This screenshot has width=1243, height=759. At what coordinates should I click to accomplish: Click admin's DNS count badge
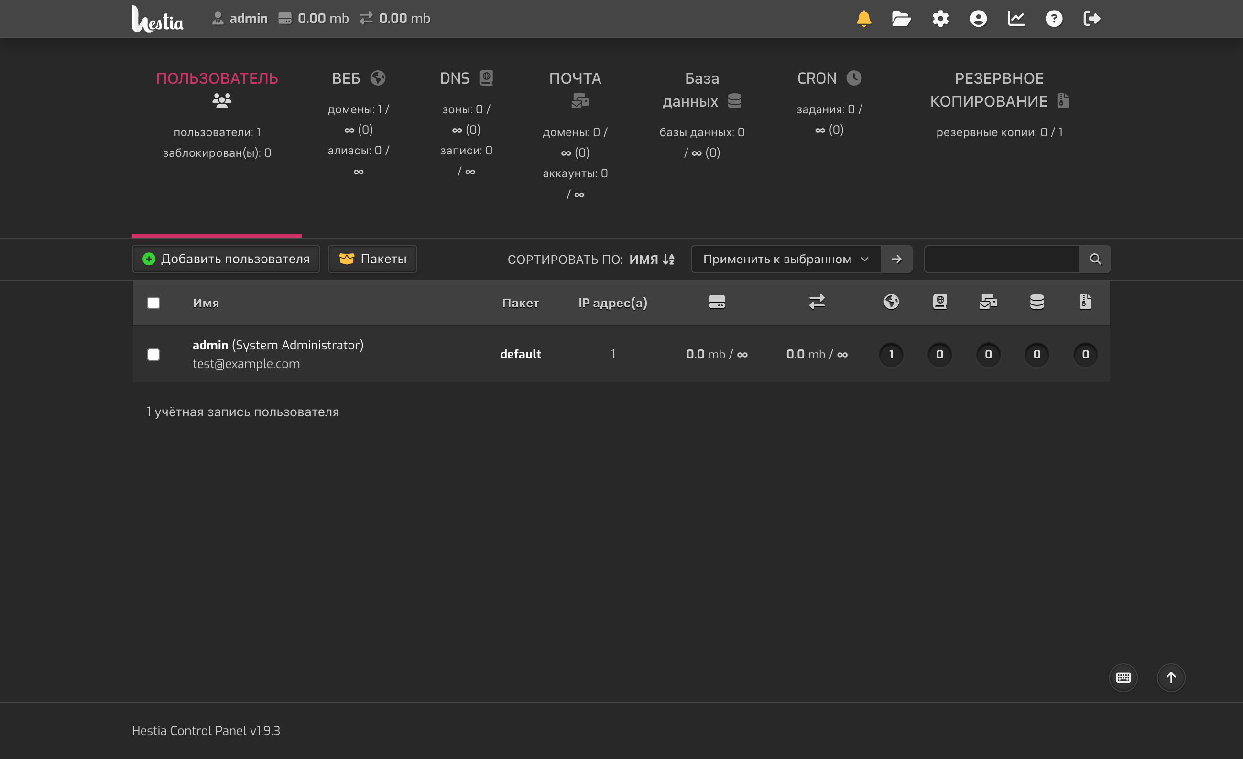pos(939,355)
